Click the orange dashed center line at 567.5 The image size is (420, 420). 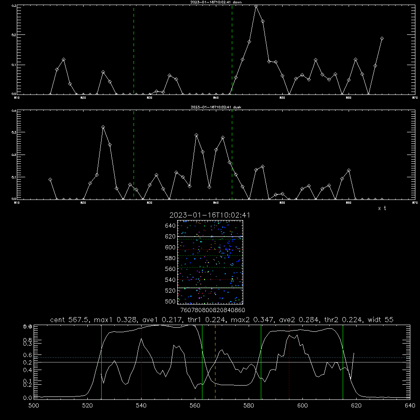(x=215, y=362)
